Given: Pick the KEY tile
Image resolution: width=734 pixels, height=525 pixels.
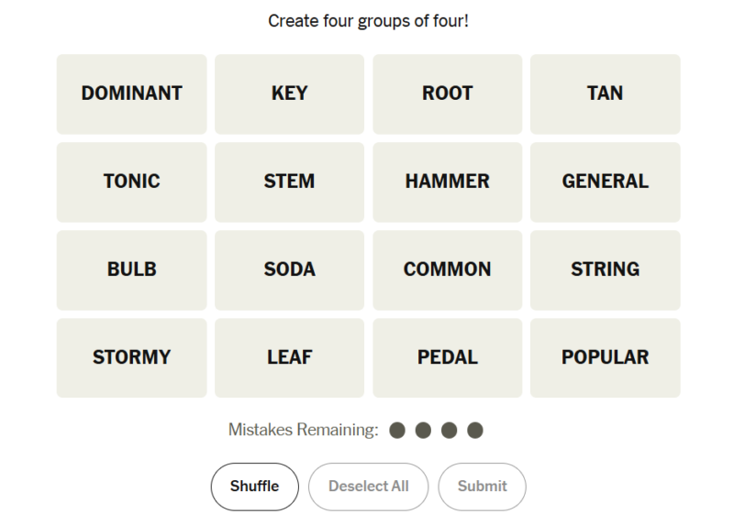Looking at the screenshot, I should pos(289,93).
